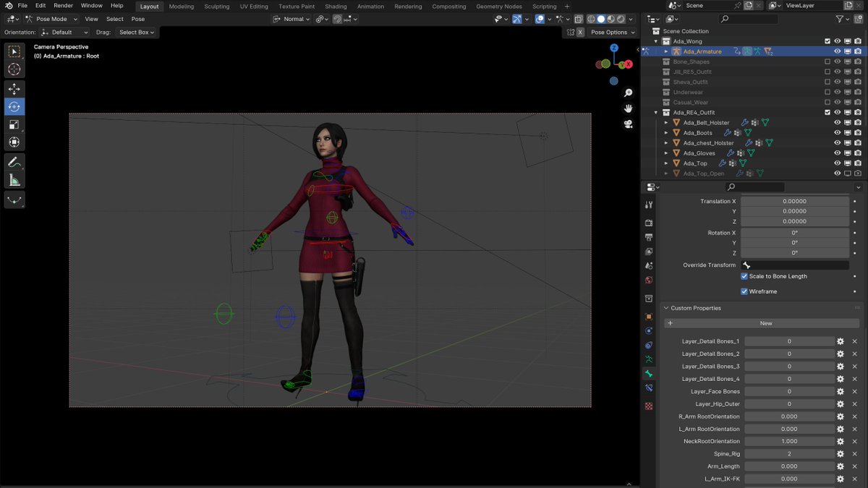
Task: Select wireframe viewport shading mode
Action: 591,19
